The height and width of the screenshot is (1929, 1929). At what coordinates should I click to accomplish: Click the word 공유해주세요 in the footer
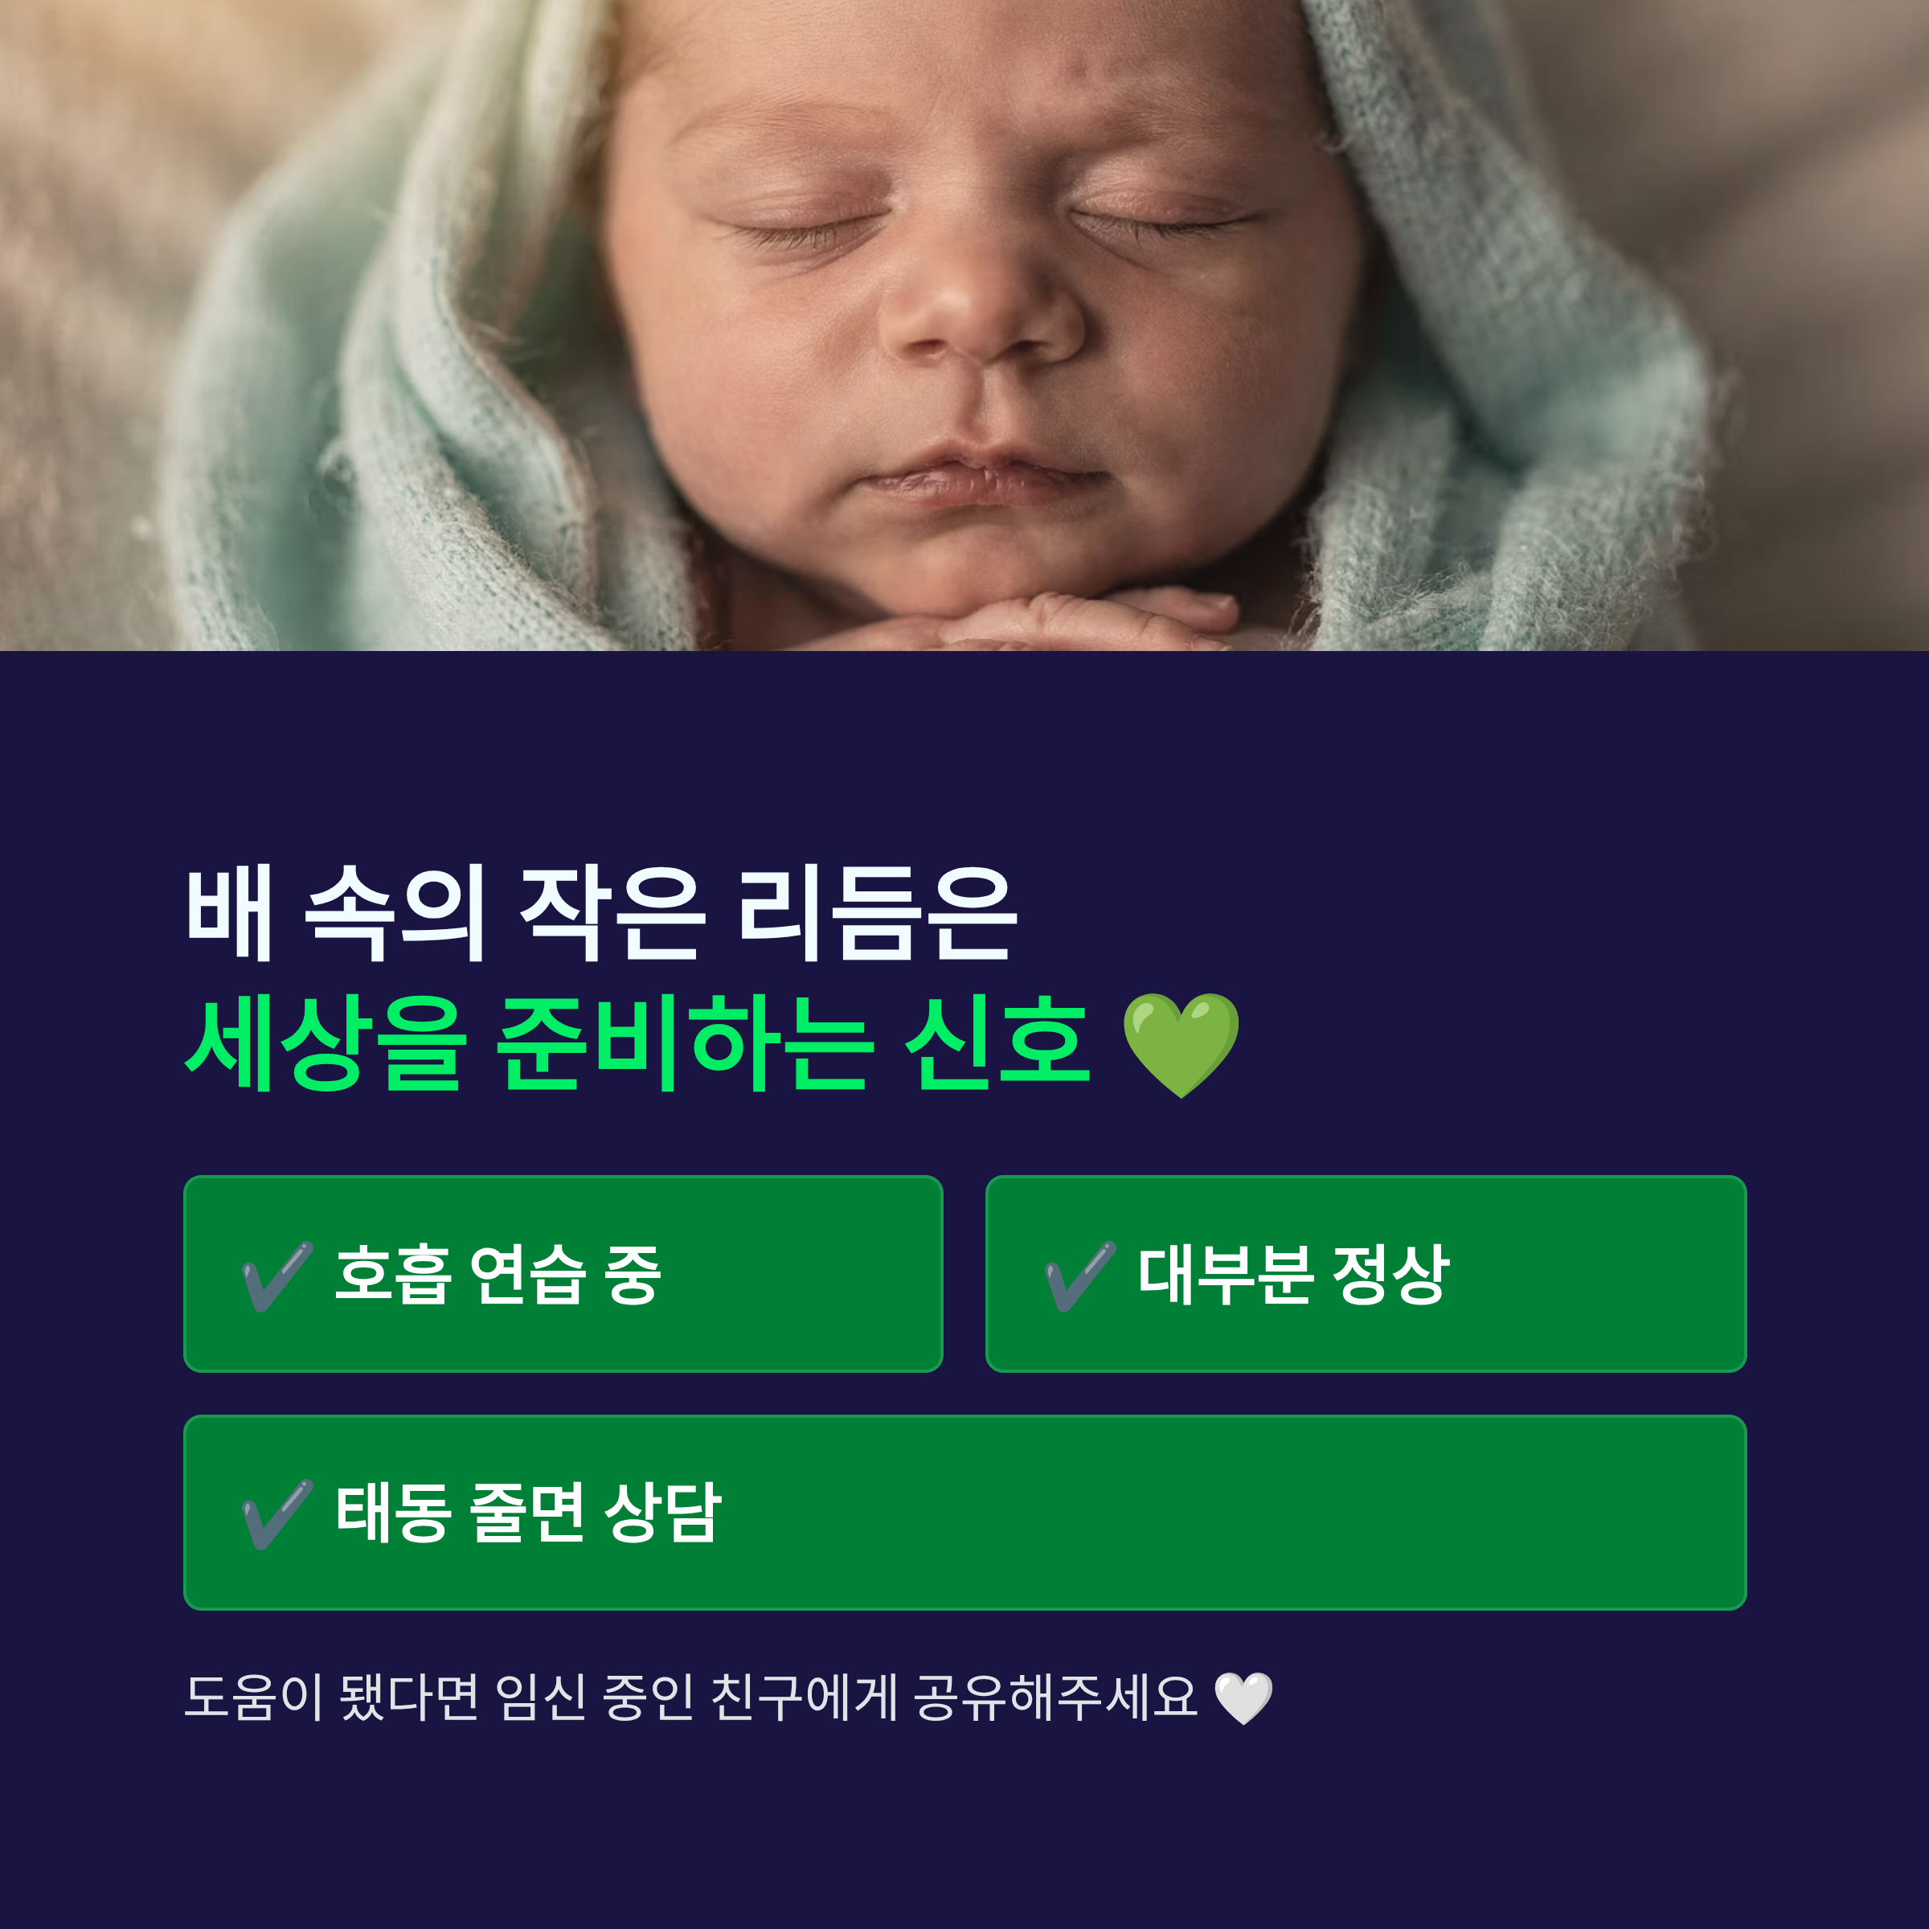tap(1055, 1698)
